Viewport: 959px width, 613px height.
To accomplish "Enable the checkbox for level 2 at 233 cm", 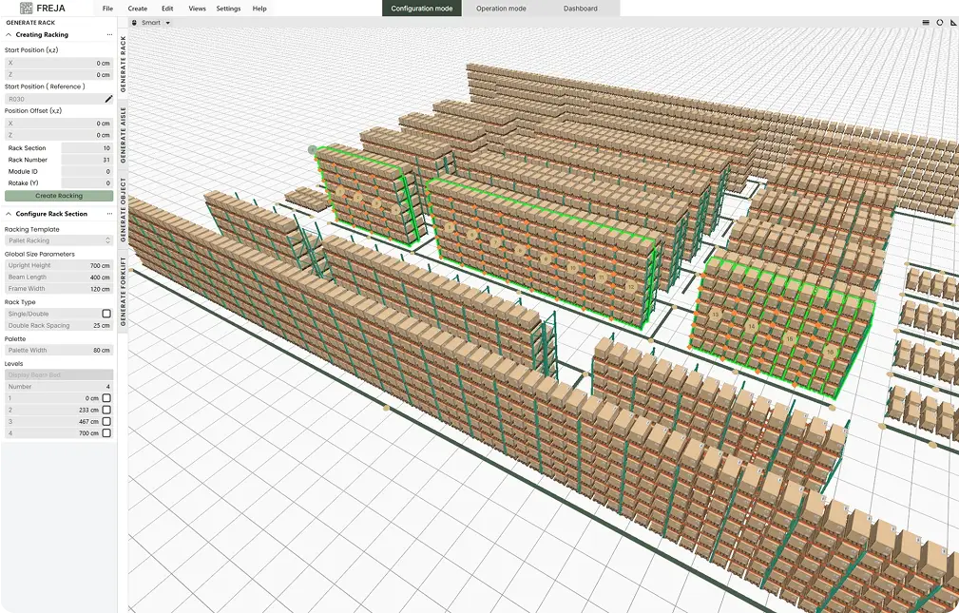I will 106,410.
